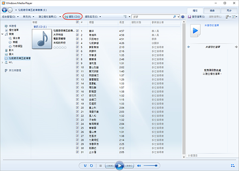Switch to the 燒錄 Burn tab

pos(212,11)
